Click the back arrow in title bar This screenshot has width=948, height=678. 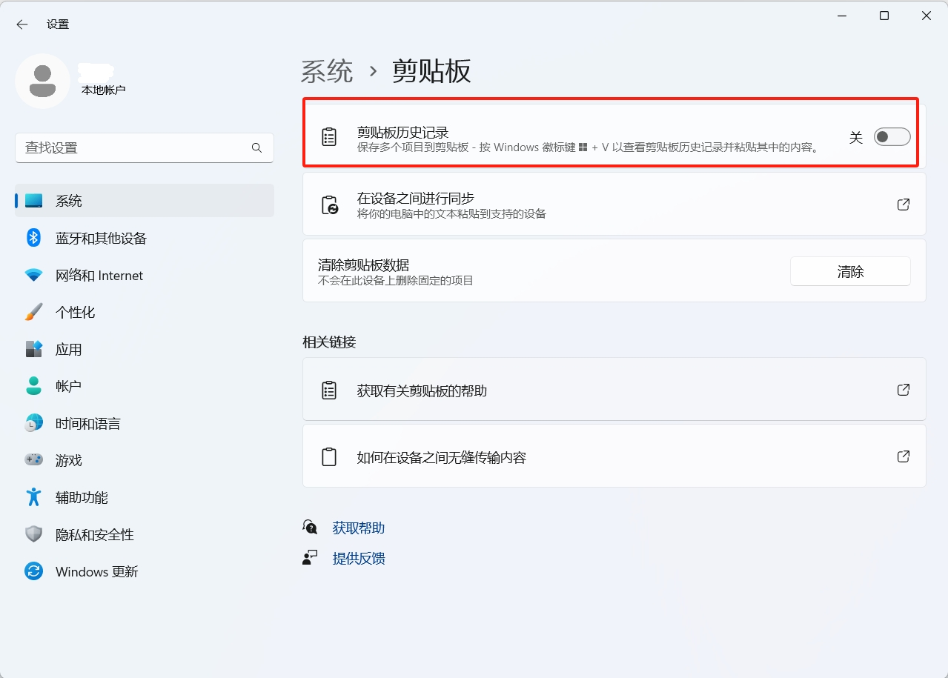coord(22,24)
